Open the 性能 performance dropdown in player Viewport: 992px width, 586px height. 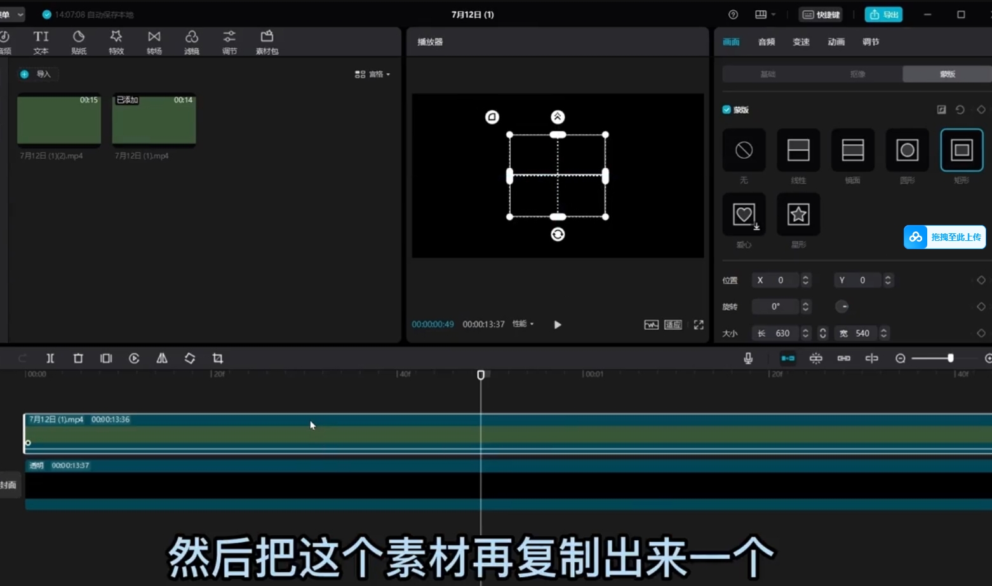(x=523, y=324)
